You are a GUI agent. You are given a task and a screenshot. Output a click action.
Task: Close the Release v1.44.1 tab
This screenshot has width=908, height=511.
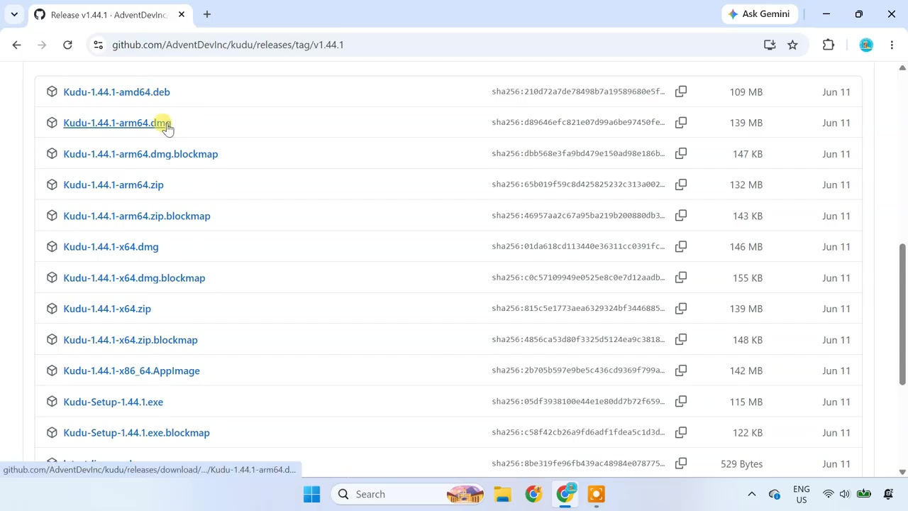point(182,14)
